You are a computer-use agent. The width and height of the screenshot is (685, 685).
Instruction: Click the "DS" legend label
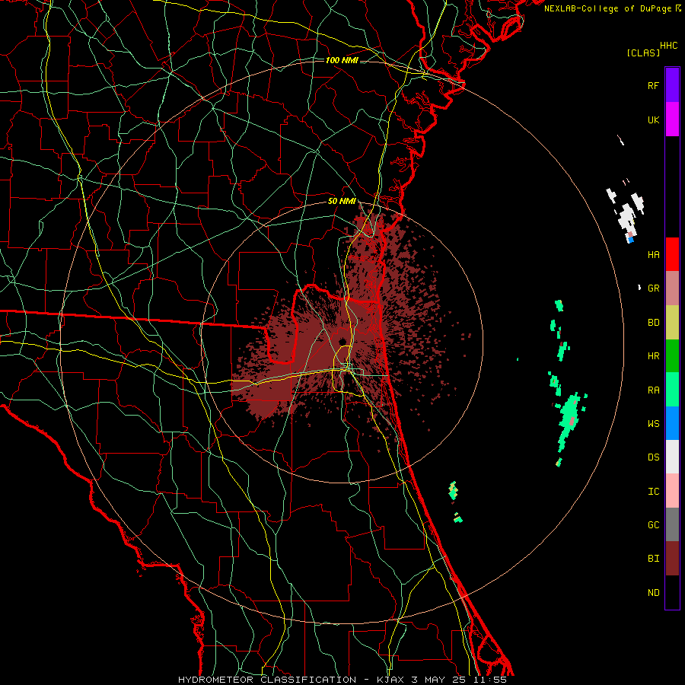pyautogui.click(x=653, y=457)
